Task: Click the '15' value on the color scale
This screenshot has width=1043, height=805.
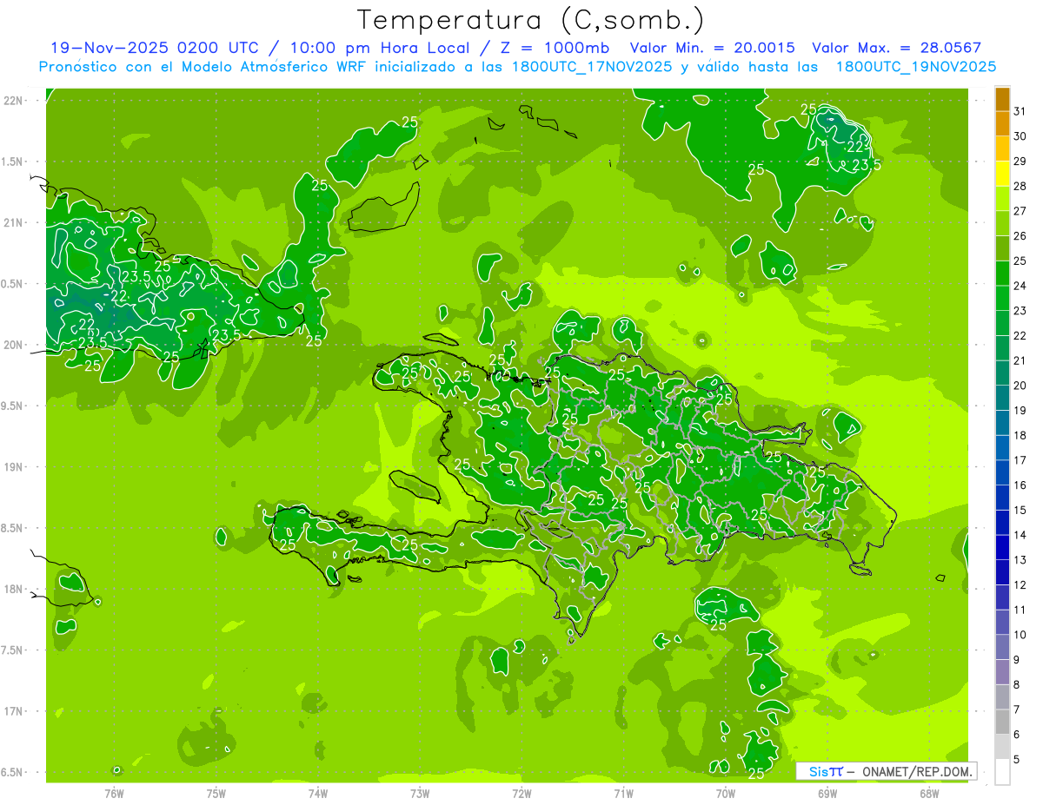Action: pos(1020,511)
